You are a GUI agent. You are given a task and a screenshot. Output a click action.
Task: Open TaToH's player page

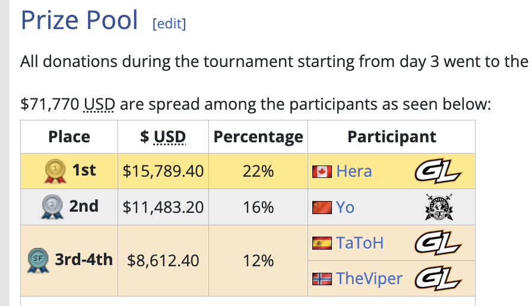[360, 243]
